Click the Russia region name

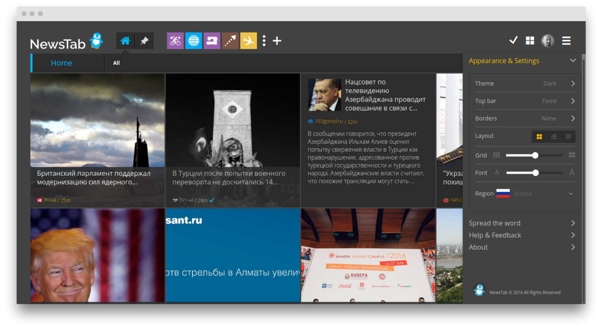click(522, 194)
